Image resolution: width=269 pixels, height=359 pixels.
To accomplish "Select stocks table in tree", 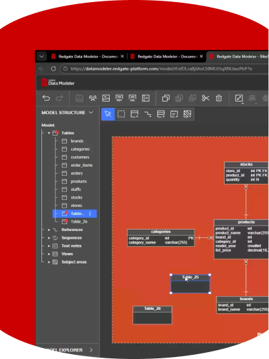I will point(77,198).
